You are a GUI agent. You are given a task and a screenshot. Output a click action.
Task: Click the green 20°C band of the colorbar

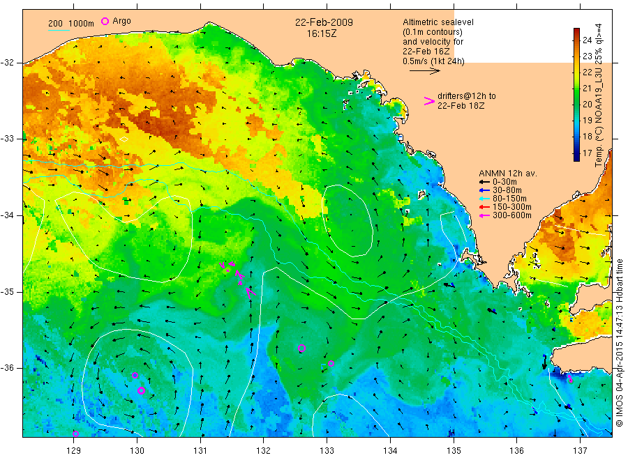click(576, 104)
